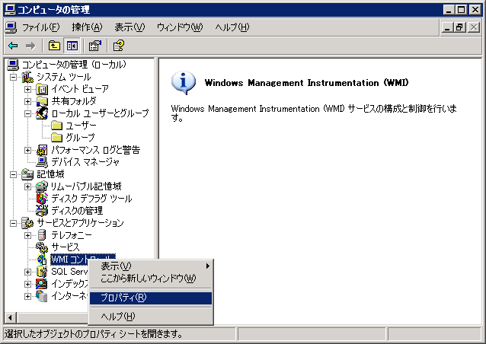The width and height of the screenshot is (486, 344).
Task: Click the Properties toolbar icon
Action: click(95, 46)
